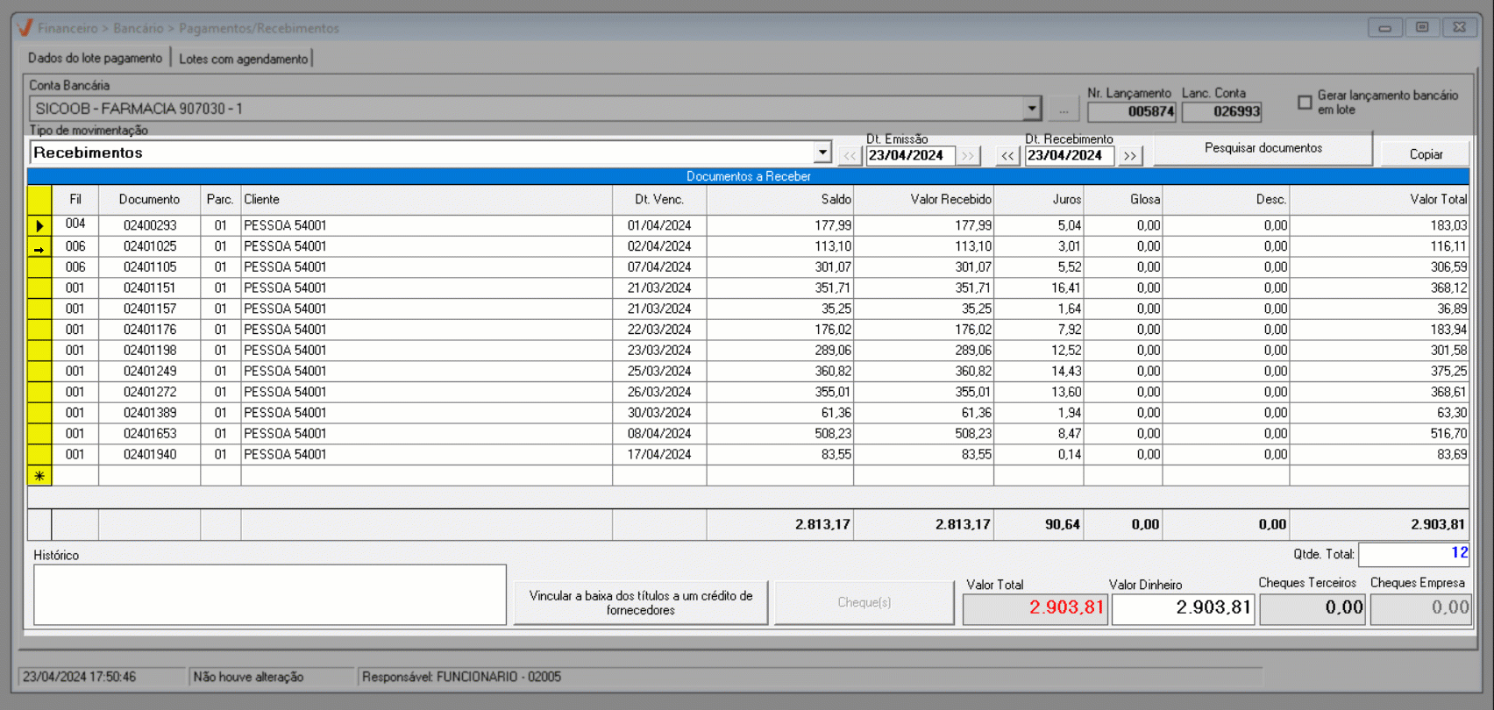
Task: Open the Conta Bancária dropdown
Action: (1031, 110)
